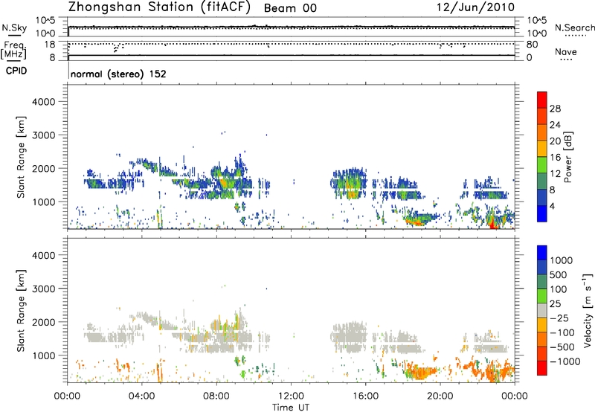The width and height of the screenshot is (595, 412).
Task: Click the "CPID" row label
Action: coord(16,71)
